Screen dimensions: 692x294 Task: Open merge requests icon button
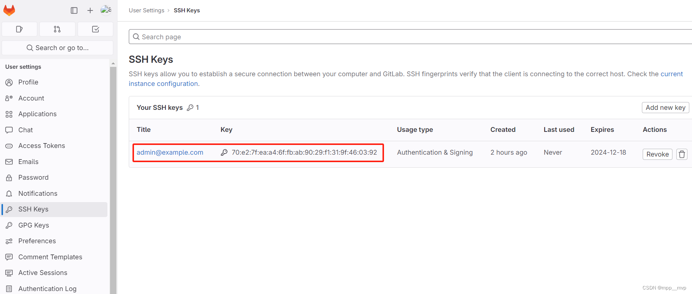click(x=57, y=29)
